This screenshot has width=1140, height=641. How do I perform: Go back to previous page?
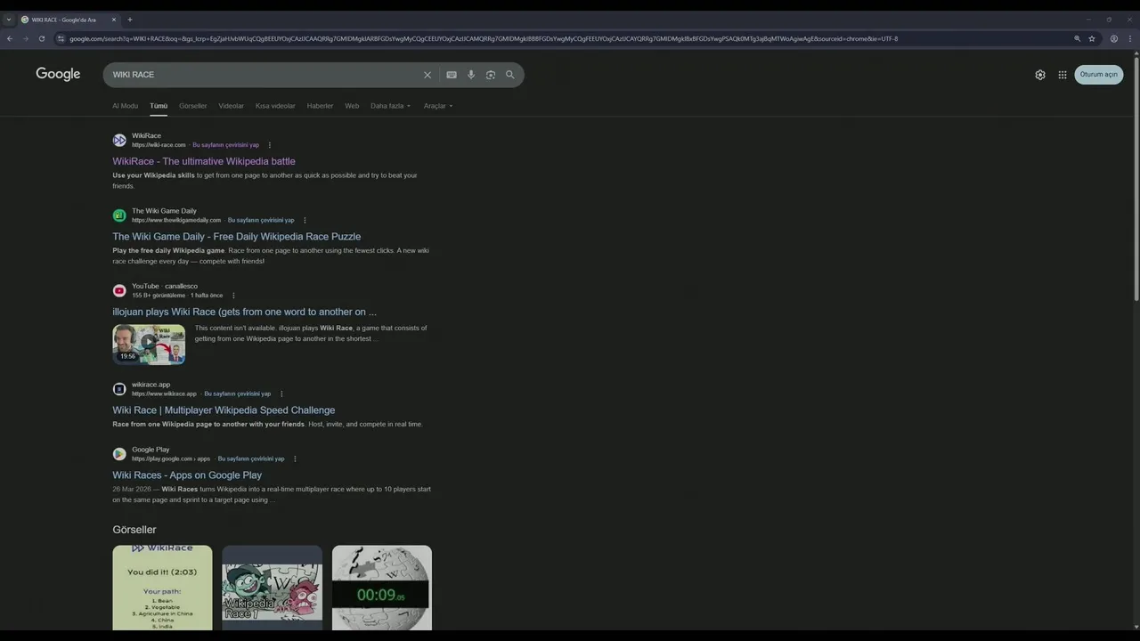tap(10, 38)
